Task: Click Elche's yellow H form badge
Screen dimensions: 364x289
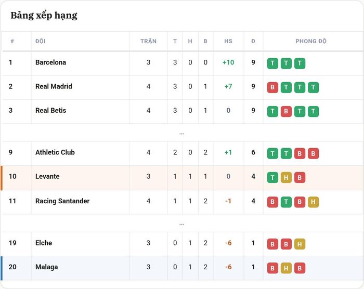Action: pyautogui.click(x=300, y=244)
